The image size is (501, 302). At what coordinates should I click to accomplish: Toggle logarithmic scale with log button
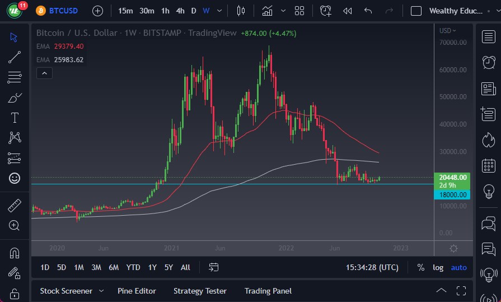point(438,267)
